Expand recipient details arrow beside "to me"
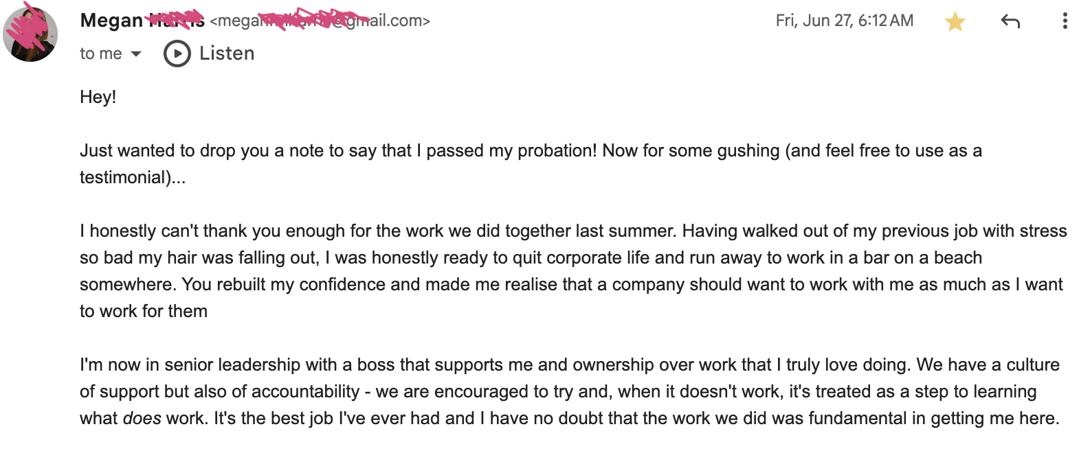 point(136,54)
